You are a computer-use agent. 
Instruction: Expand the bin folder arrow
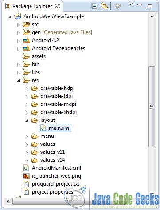(18, 65)
